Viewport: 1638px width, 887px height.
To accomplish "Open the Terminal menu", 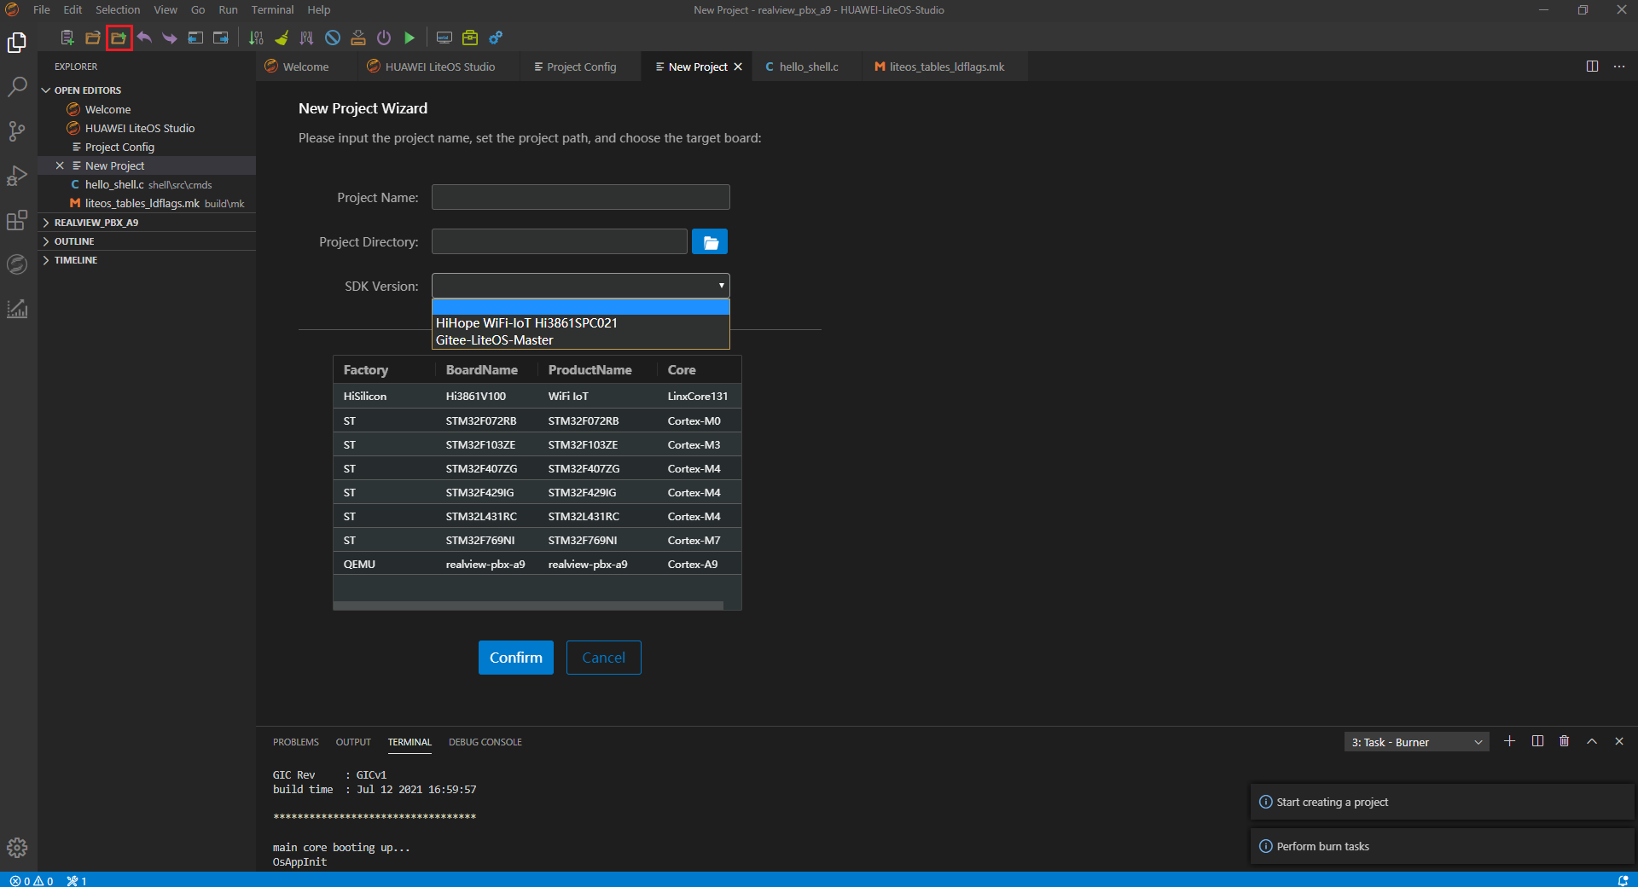I will [272, 10].
